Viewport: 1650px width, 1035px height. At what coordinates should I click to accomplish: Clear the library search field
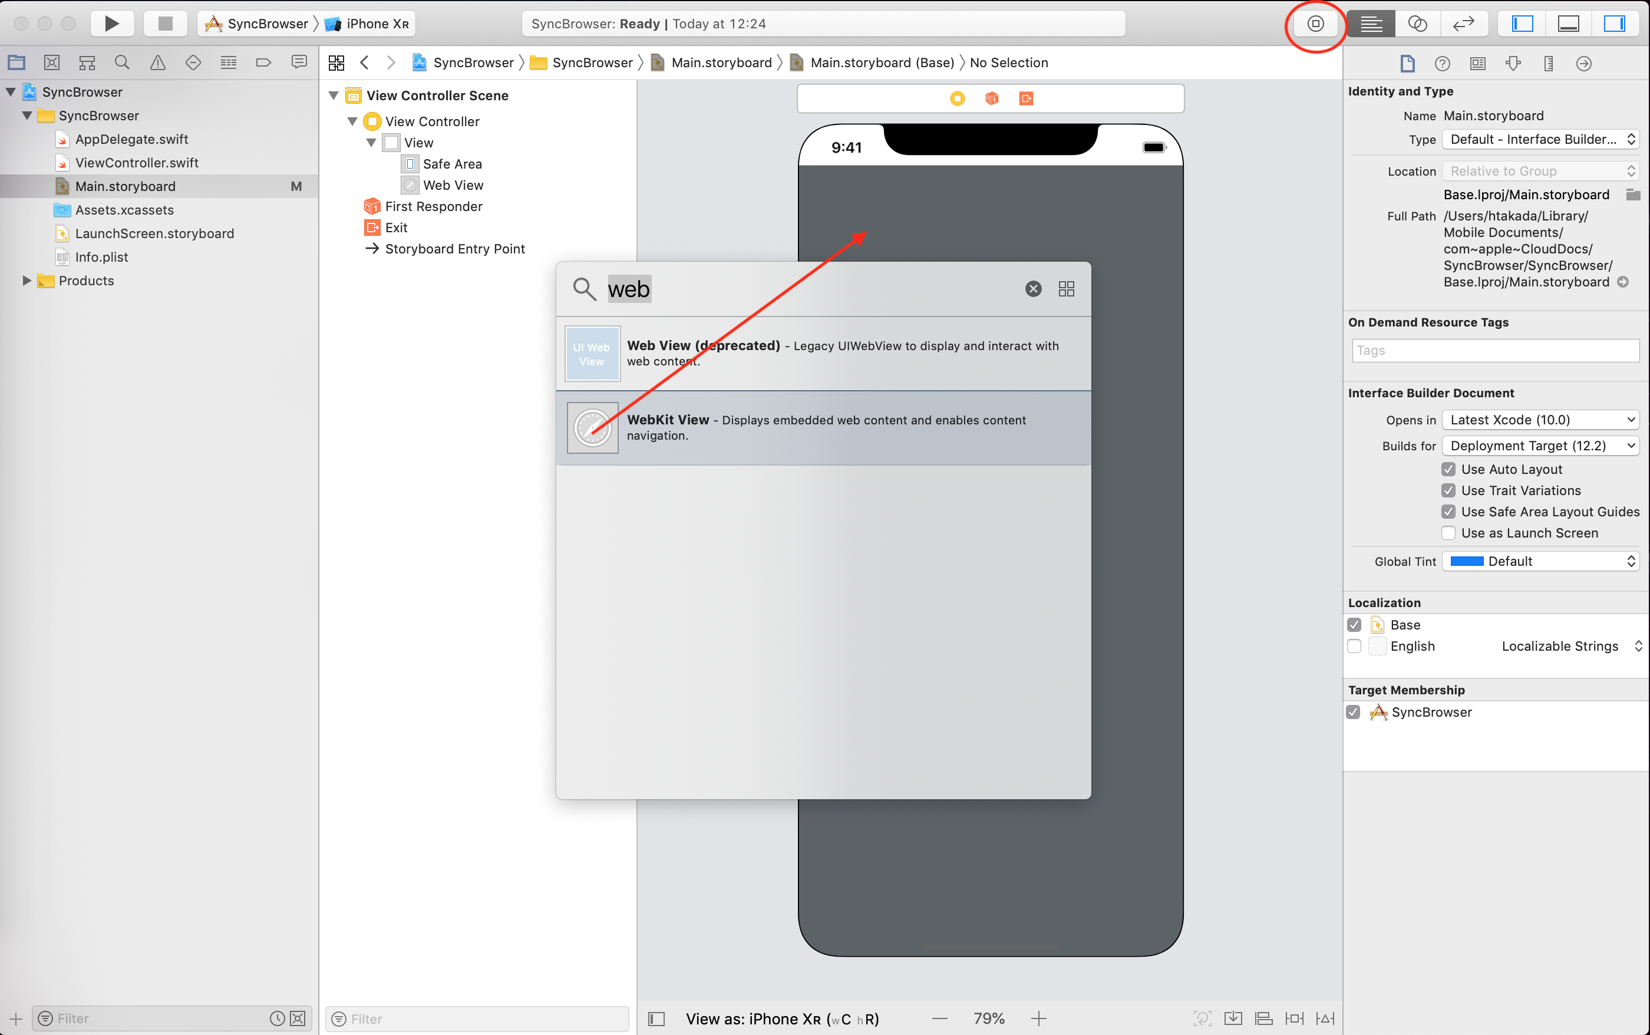[x=1034, y=288]
